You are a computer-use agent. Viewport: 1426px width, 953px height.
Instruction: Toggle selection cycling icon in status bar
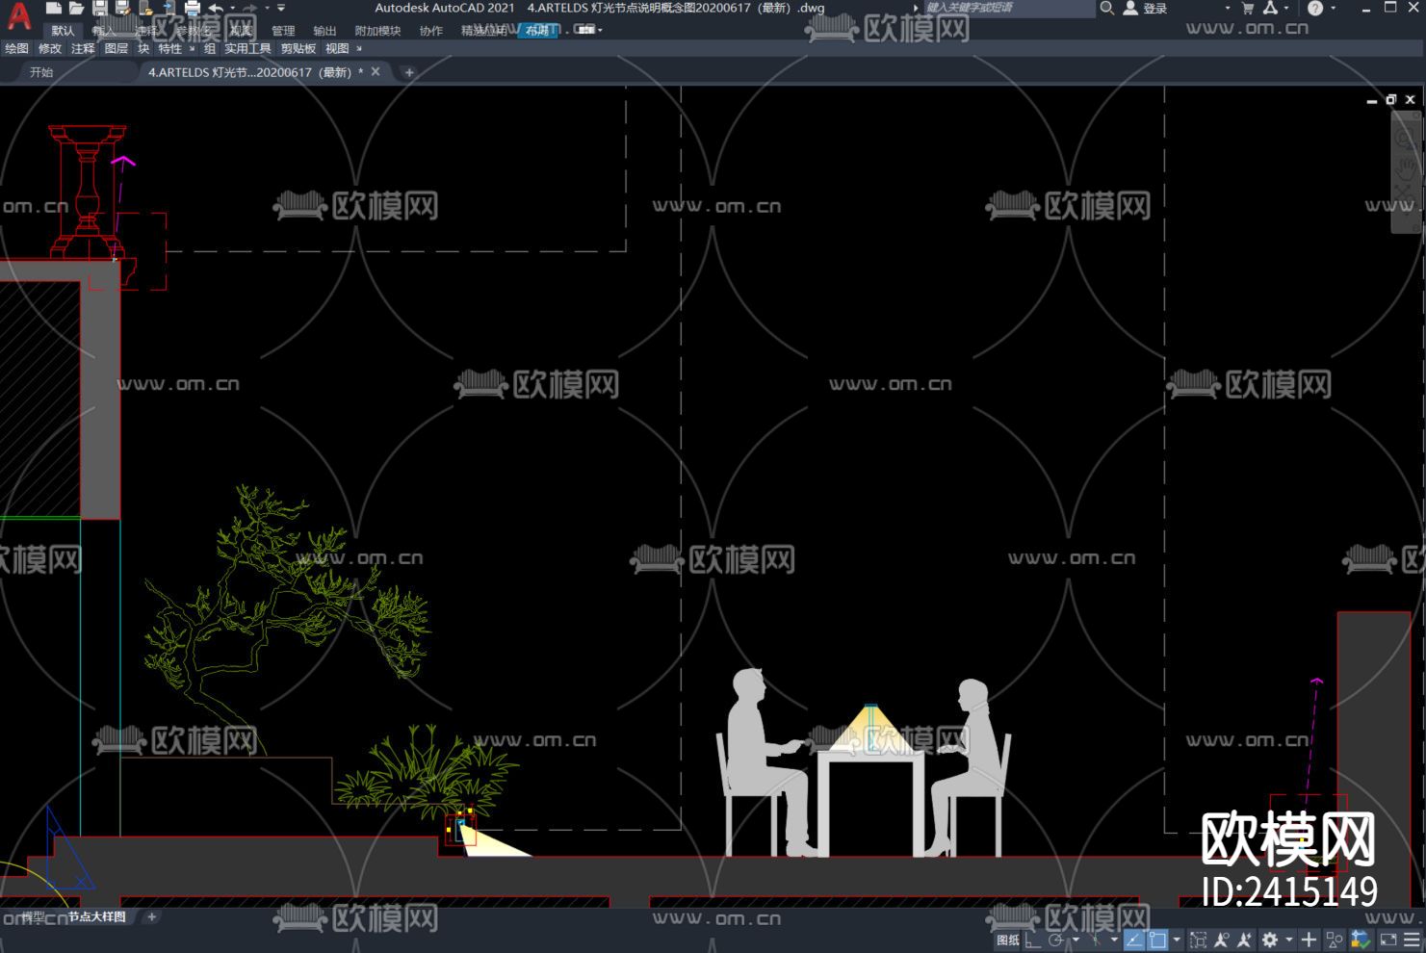pos(1198,940)
